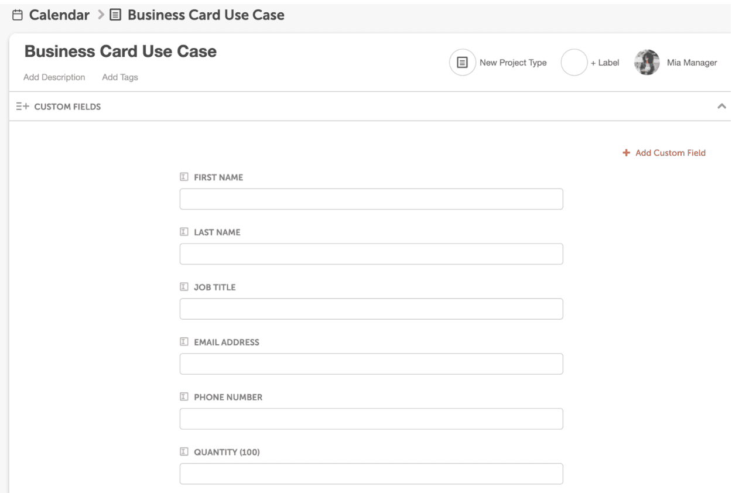The width and height of the screenshot is (732, 493).
Task: Click the JOB TITLE field label
Action: pos(215,287)
